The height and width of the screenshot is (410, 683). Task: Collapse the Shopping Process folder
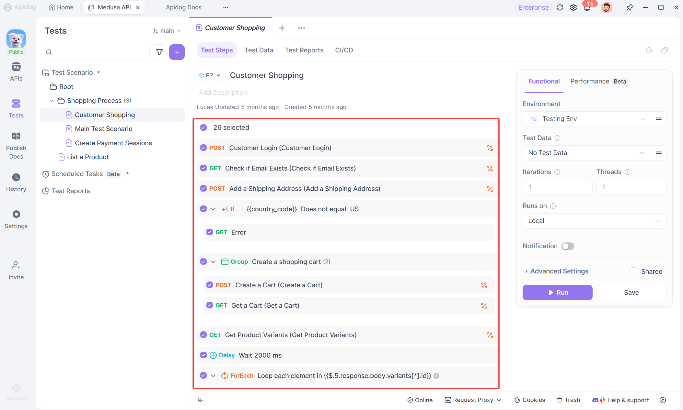click(x=52, y=100)
